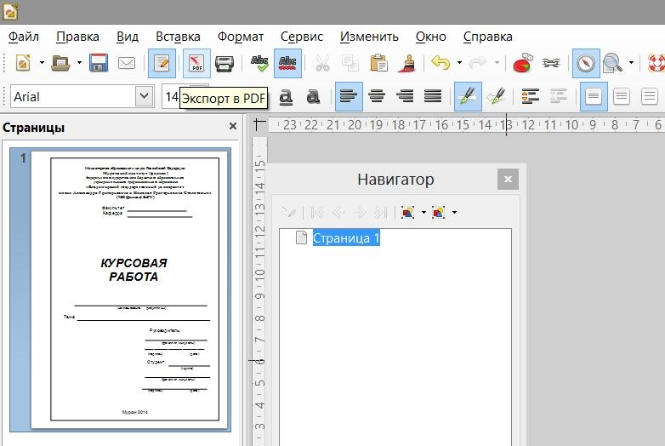Click the Paste clipboard icon
The width and height of the screenshot is (665, 446).
tap(379, 63)
